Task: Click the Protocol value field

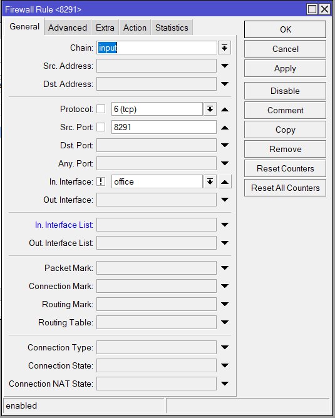Action: pyautogui.click(x=157, y=109)
